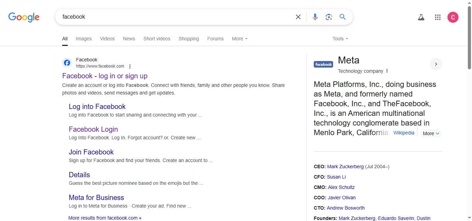Click the Meta heading in knowledge panel
Viewport: 472px width, 221px height.
349,60
